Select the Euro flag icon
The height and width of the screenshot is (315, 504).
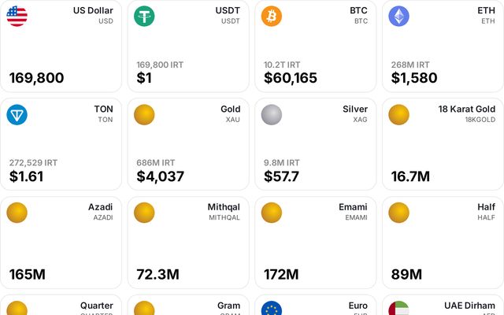click(272, 308)
